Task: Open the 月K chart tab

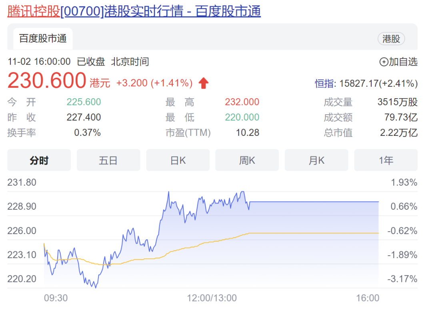Action: point(316,160)
